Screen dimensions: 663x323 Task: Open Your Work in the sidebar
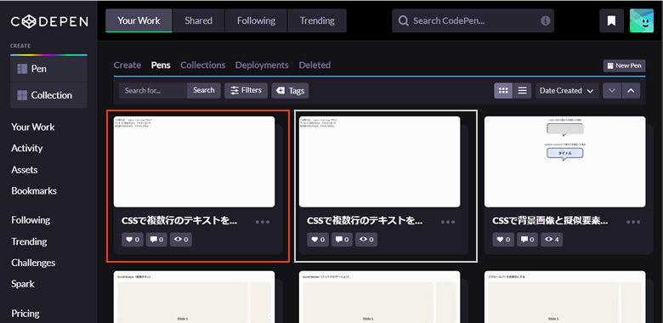click(x=33, y=127)
